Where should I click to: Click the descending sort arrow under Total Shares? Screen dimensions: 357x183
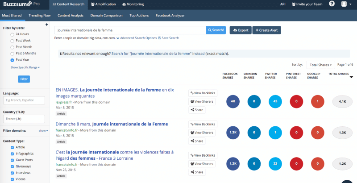pos(351,77)
